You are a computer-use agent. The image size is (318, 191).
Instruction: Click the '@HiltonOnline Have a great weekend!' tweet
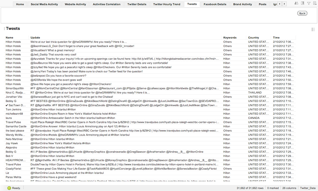pos(54,177)
